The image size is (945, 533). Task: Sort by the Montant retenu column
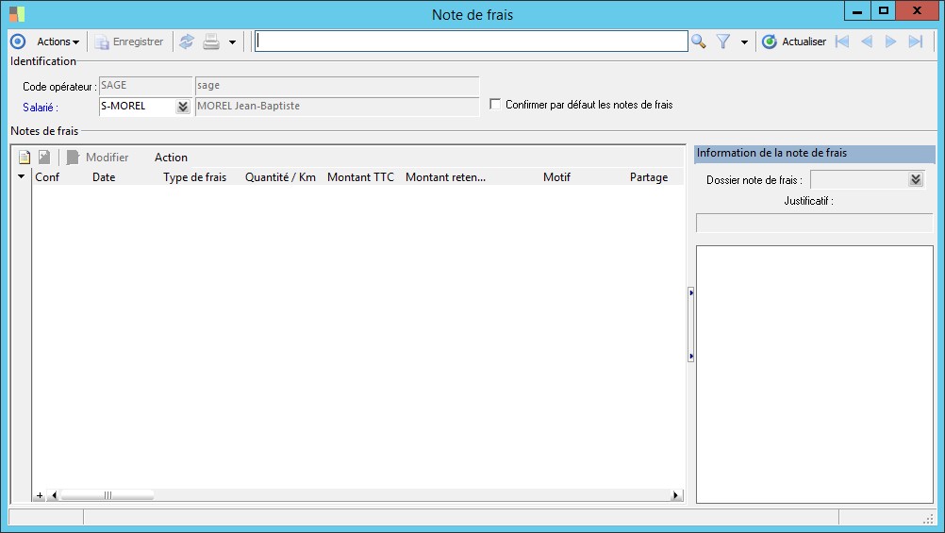click(x=445, y=177)
